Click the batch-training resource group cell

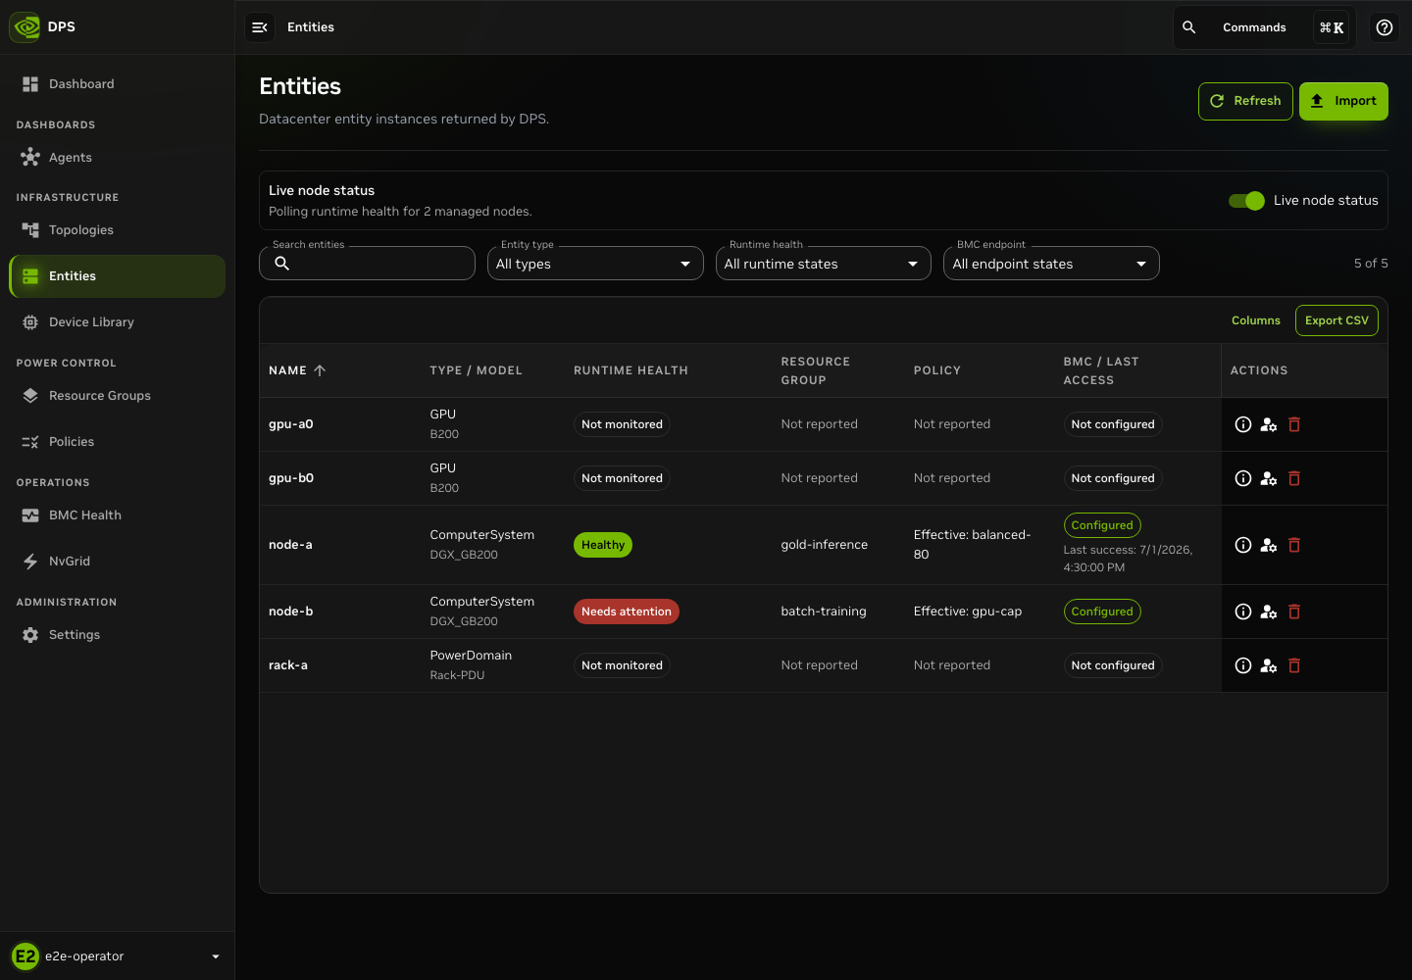pos(824,612)
